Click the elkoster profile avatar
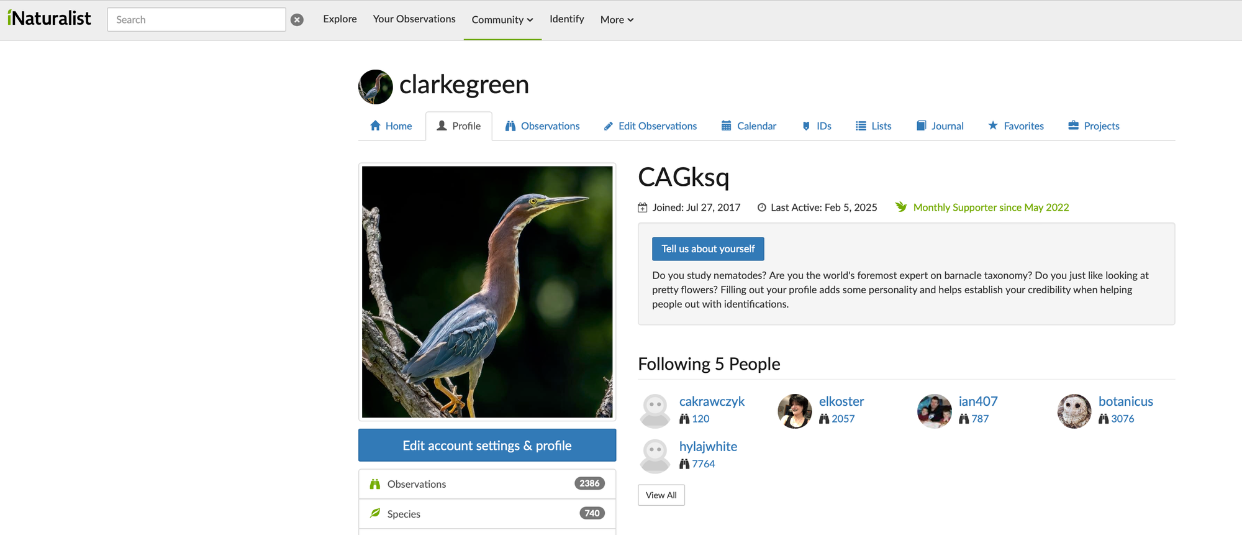This screenshot has width=1242, height=535. [x=795, y=411]
